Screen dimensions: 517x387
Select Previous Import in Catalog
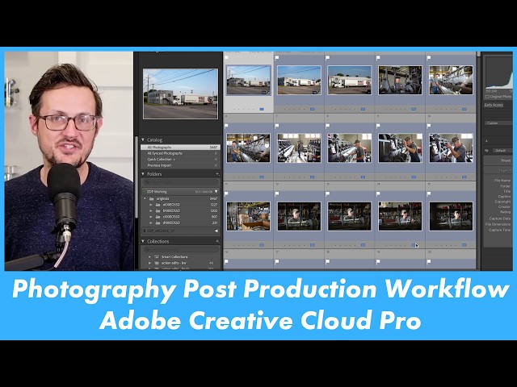pos(180,165)
